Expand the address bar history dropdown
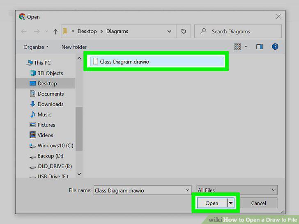 tap(169, 31)
